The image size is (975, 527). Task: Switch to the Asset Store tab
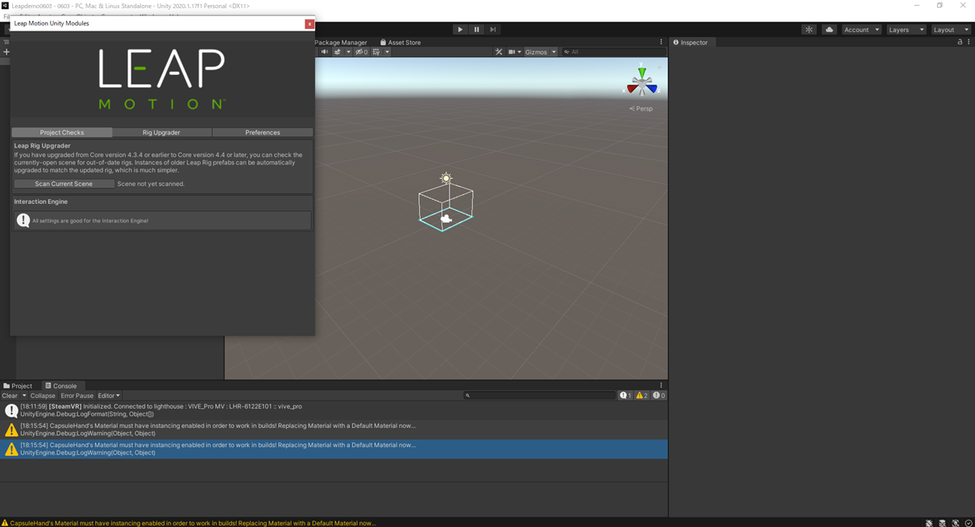[x=400, y=42]
